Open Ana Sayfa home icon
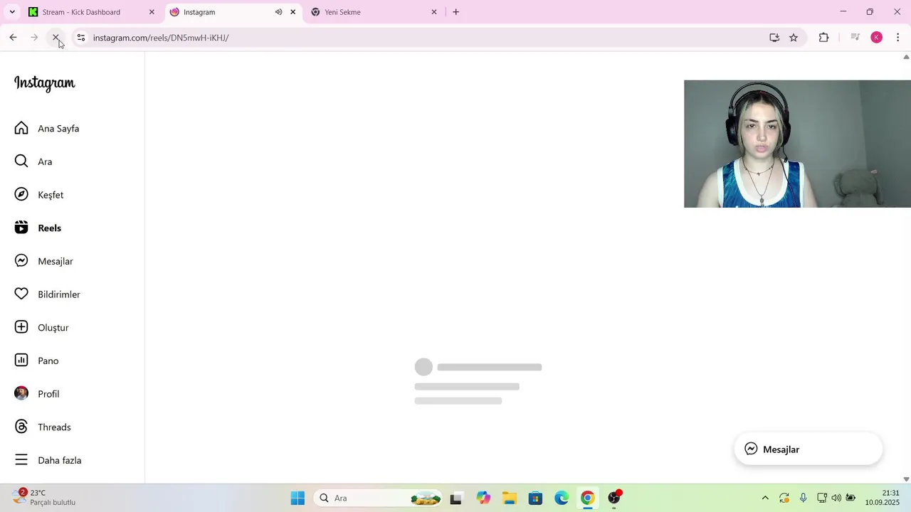 tap(21, 128)
